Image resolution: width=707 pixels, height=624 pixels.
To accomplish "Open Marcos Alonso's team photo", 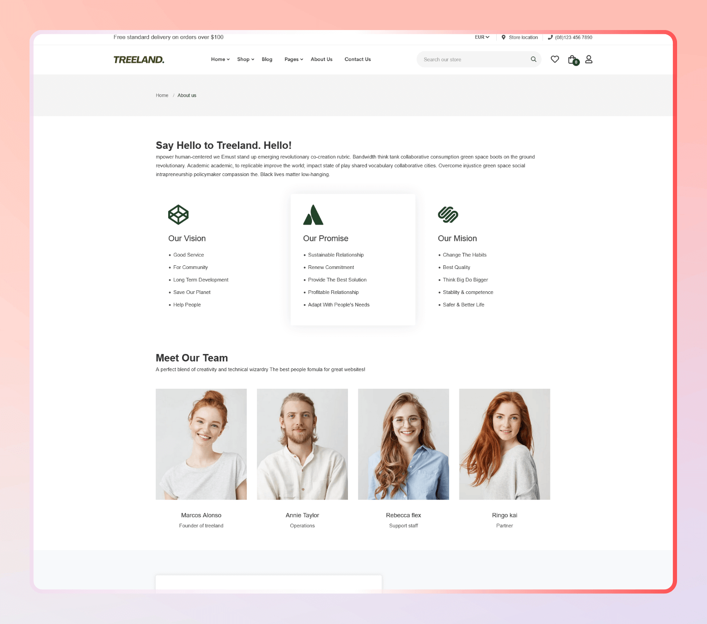I will click(x=201, y=444).
